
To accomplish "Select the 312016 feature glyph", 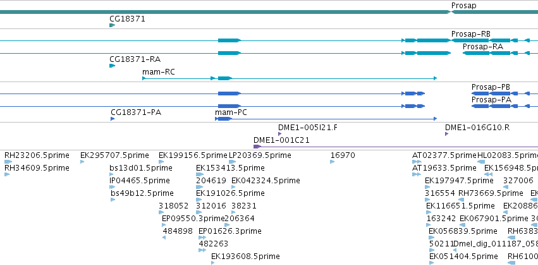I will pyautogui.click(x=199, y=212).
